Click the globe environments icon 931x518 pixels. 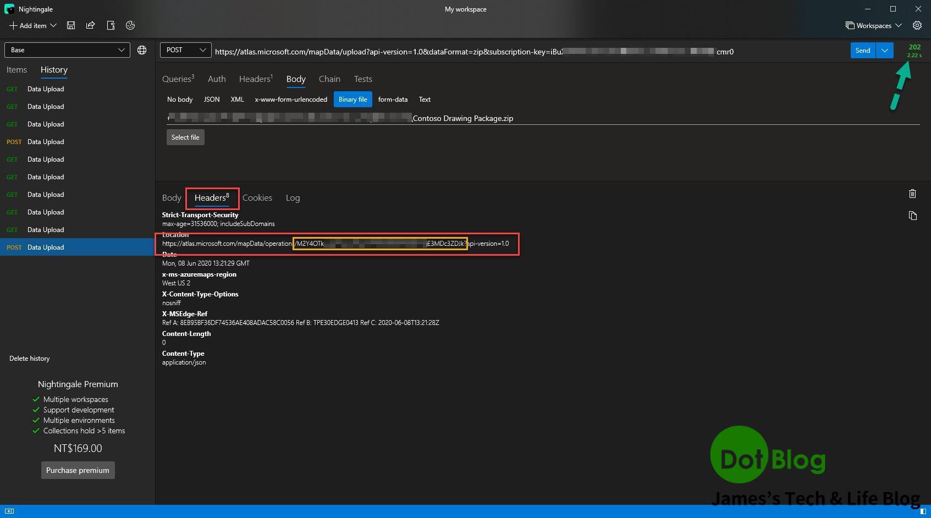142,50
